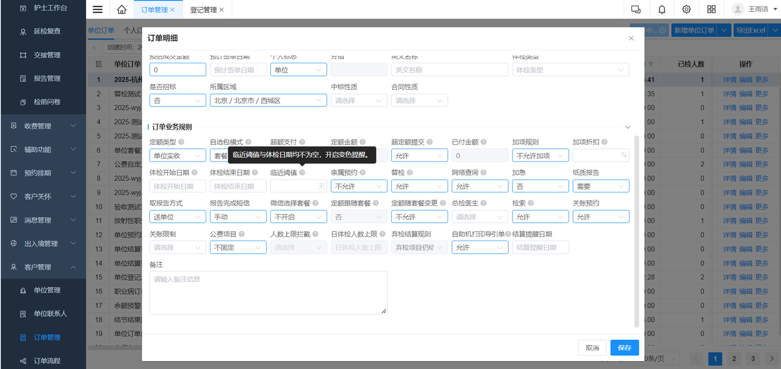The height and width of the screenshot is (369, 781).
Task: Open 单位管理 in the sidebar
Action: coord(47,290)
